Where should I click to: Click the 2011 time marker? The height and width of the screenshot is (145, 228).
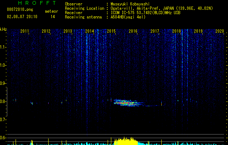[x=25, y=31]
